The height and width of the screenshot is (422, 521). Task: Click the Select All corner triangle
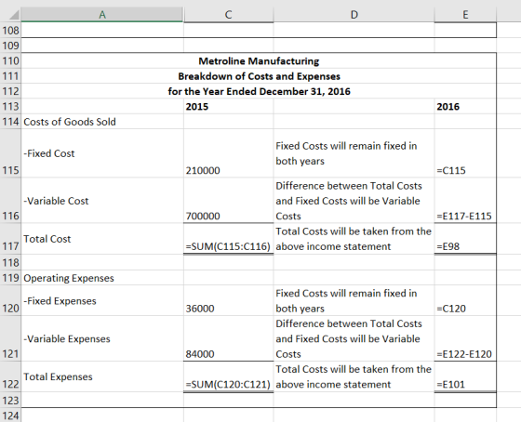coord(14,15)
